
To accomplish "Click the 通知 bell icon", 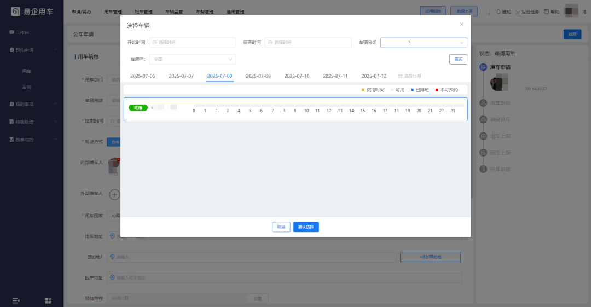I will [x=499, y=11].
